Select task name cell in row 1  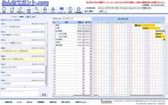(x=66, y=26)
